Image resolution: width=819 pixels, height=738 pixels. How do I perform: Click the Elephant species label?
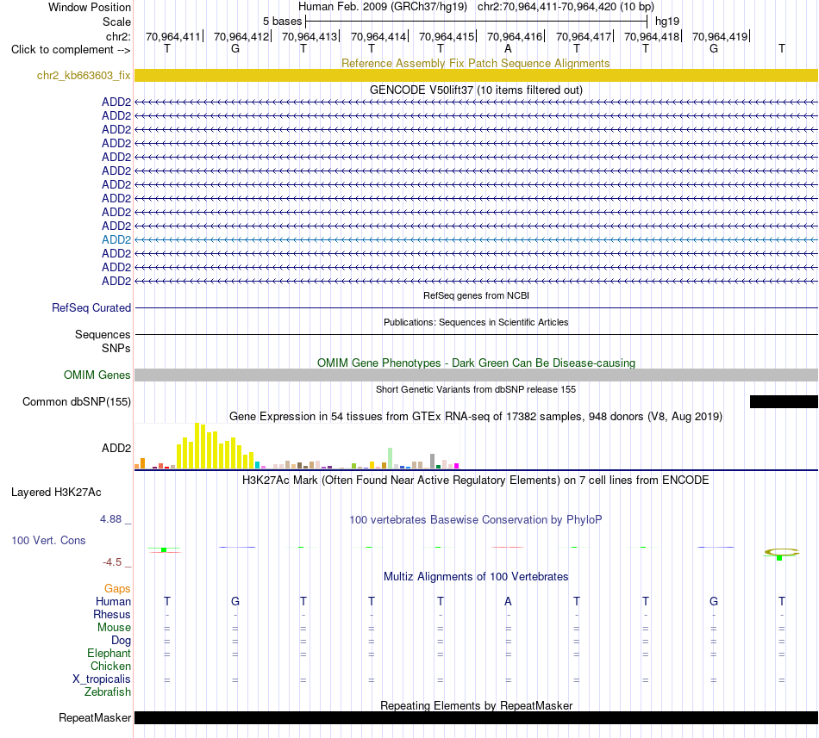point(109,654)
